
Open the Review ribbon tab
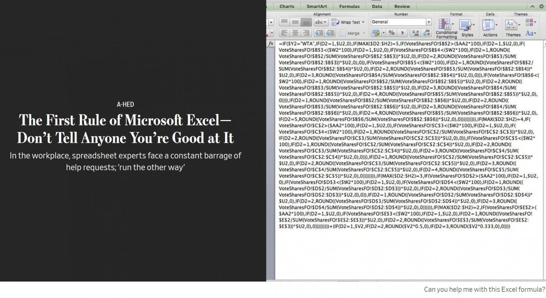pos(402,6)
